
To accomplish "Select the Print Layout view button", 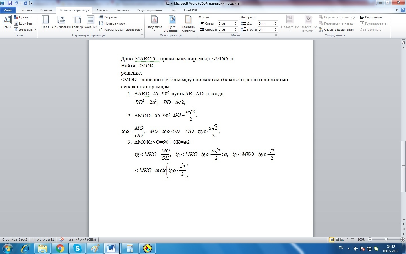I will pyautogui.click(x=332, y=240).
